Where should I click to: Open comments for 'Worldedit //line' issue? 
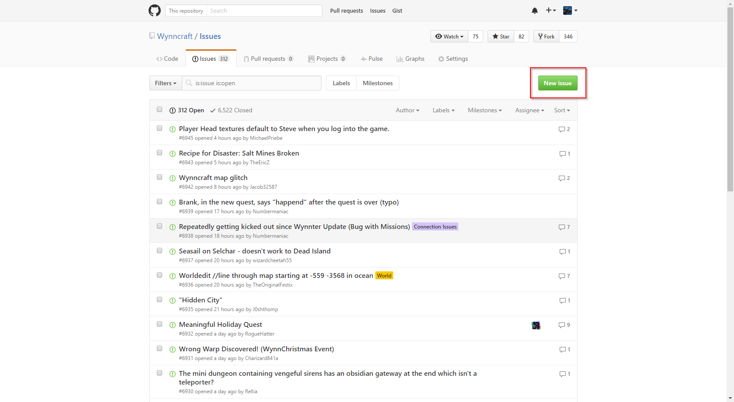564,276
